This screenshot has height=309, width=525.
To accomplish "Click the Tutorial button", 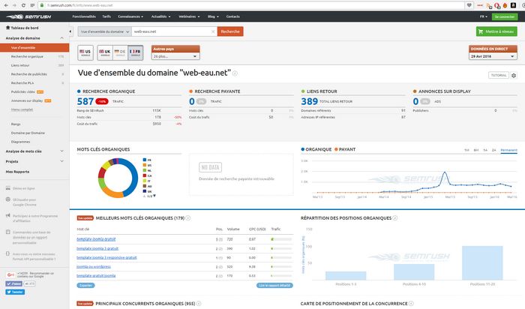I will click(499, 75).
